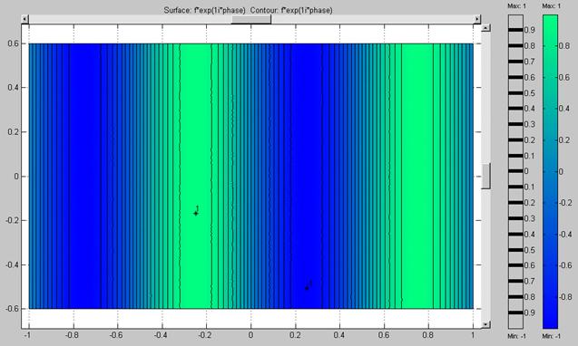This screenshot has width=578, height=346.
Task: Click the horizontal scrollbar thumb above plot
Action: pyautogui.click(x=251, y=19)
